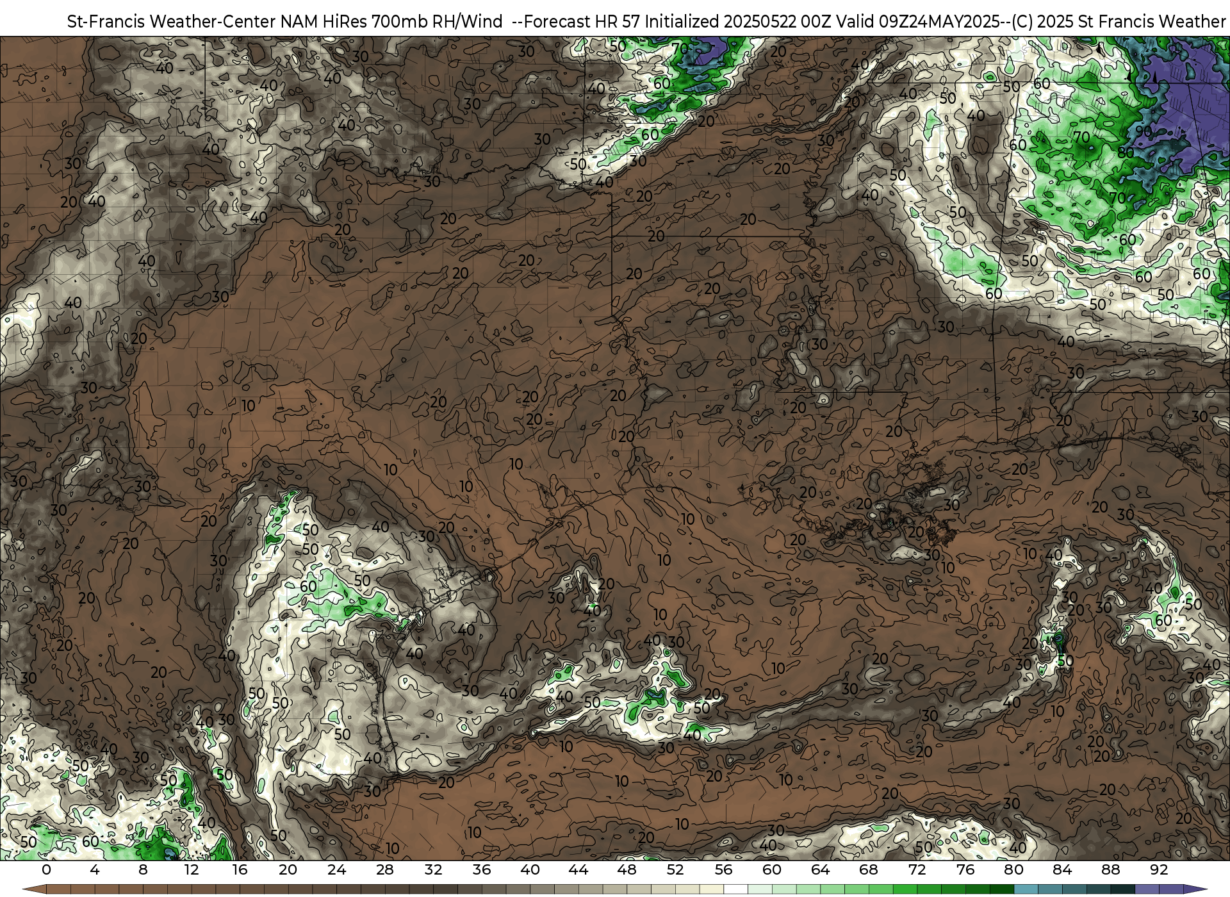Click the colorbar label "36"
1230x897 pixels.
pos(482,870)
